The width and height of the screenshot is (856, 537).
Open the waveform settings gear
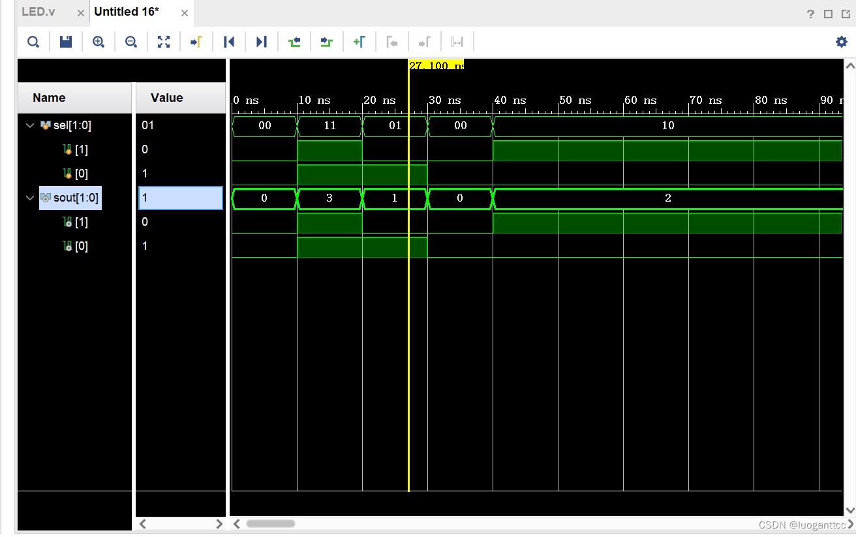[x=841, y=42]
